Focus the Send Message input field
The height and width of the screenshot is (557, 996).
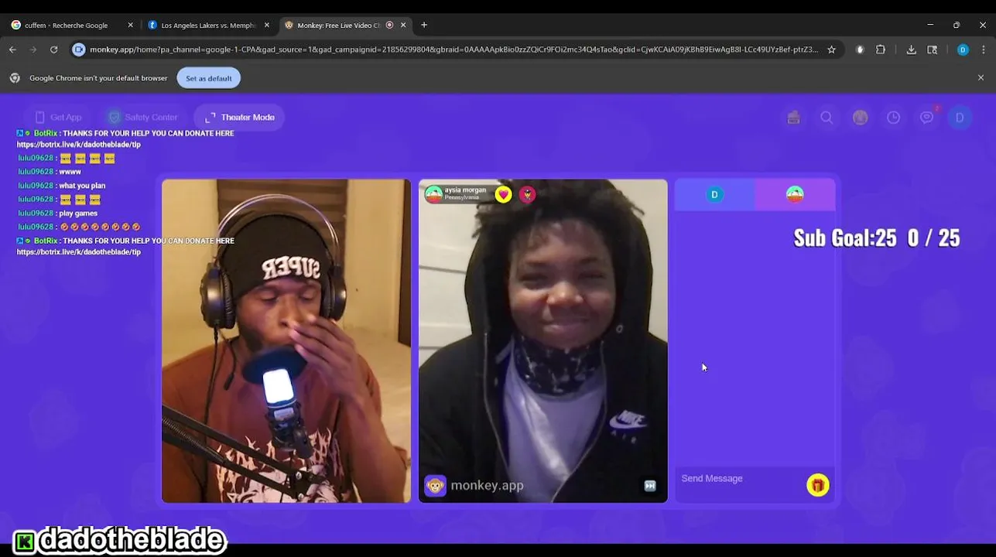(x=739, y=479)
